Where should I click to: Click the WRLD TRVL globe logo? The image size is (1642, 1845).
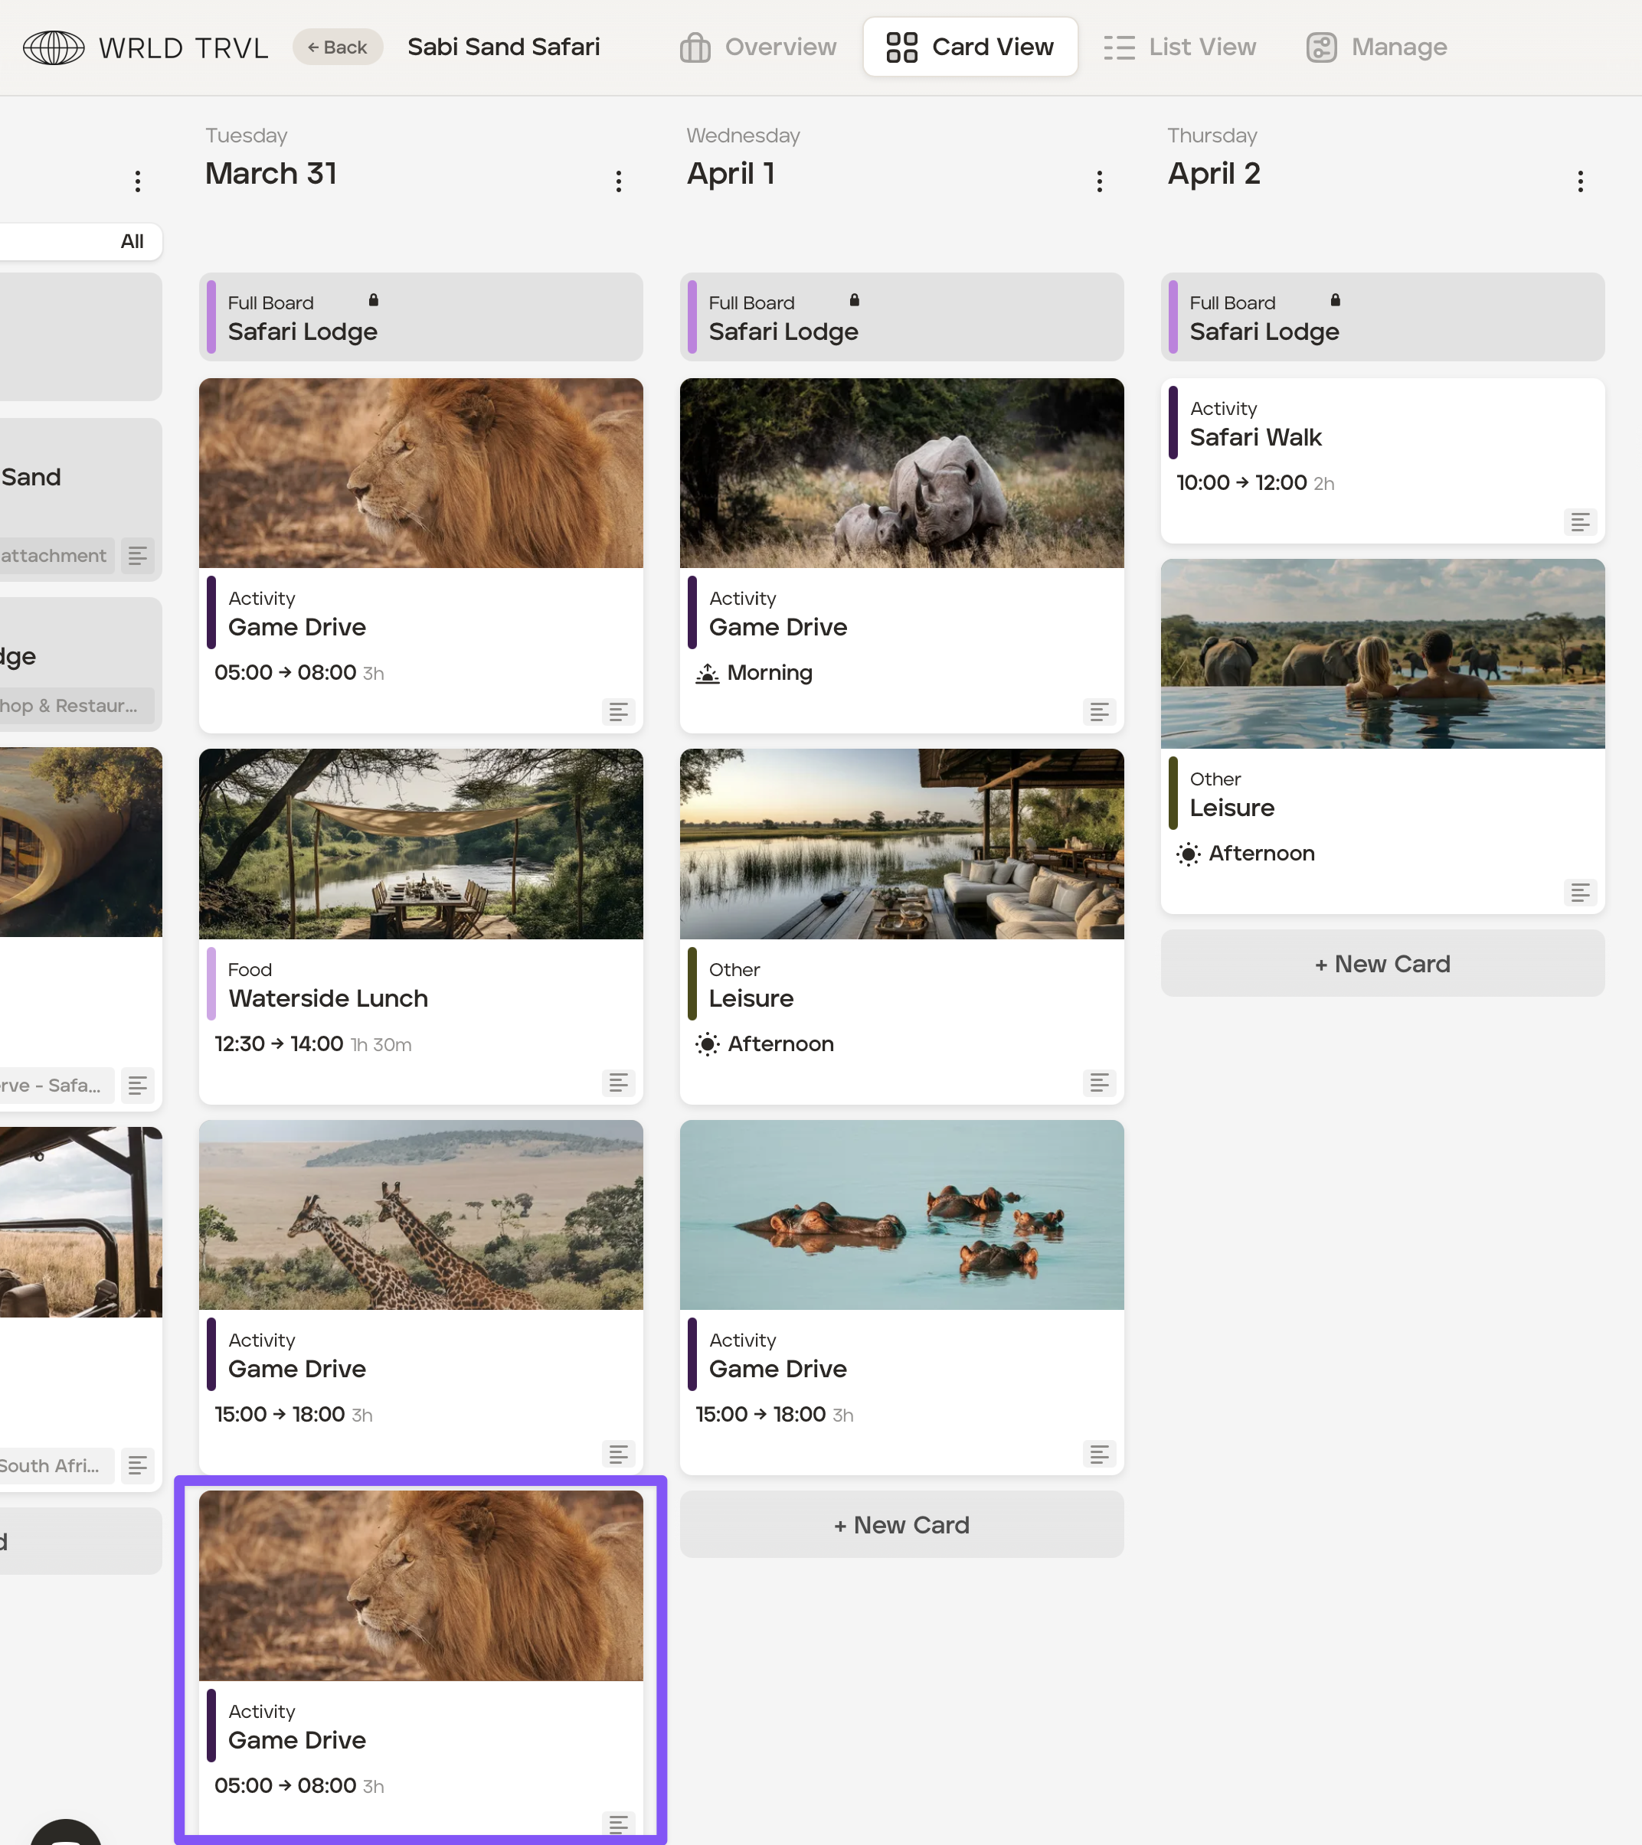tap(54, 47)
